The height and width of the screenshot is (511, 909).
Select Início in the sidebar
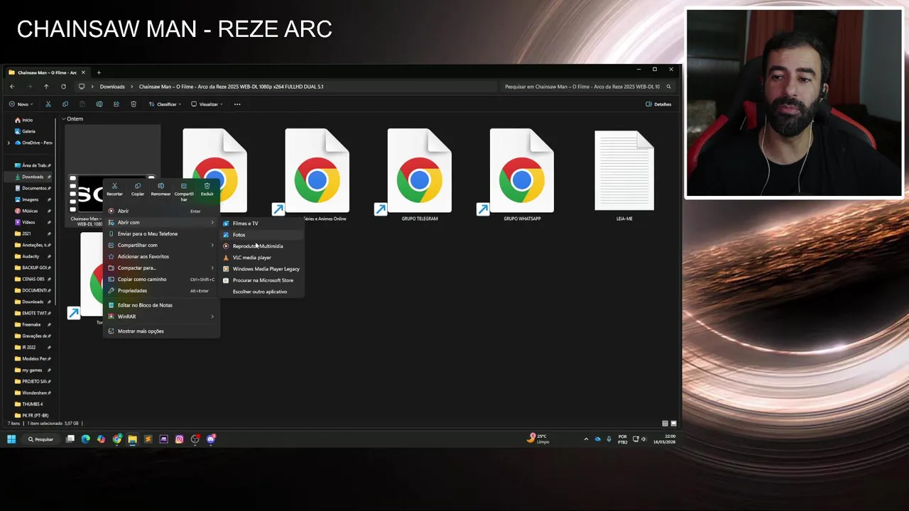point(27,120)
